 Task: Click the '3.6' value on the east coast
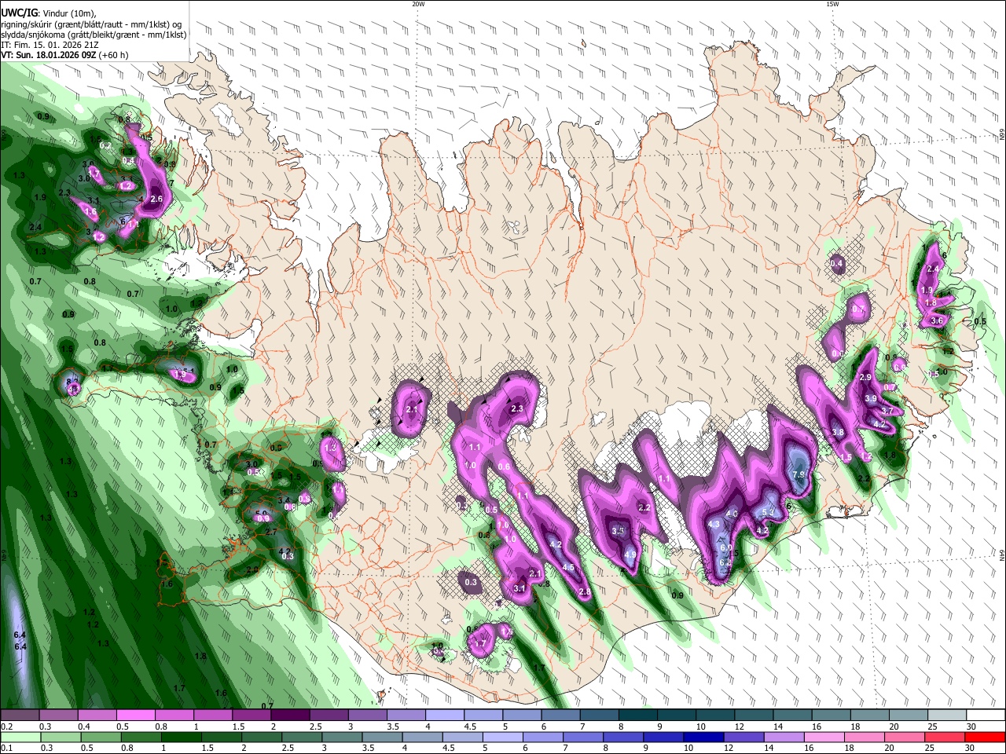click(936, 320)
